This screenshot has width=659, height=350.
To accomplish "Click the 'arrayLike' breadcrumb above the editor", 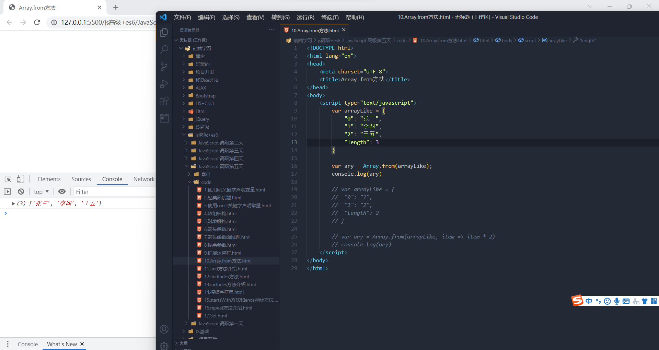I will (557, 40).
